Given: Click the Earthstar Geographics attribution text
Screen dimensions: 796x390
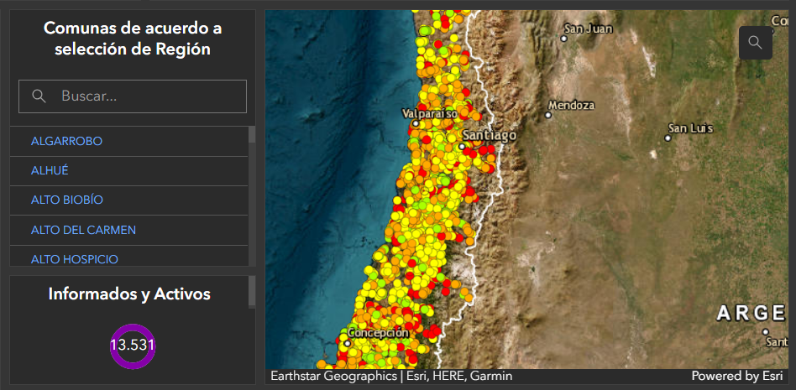Looking at the screenshot, I should (x=333, y=377).
